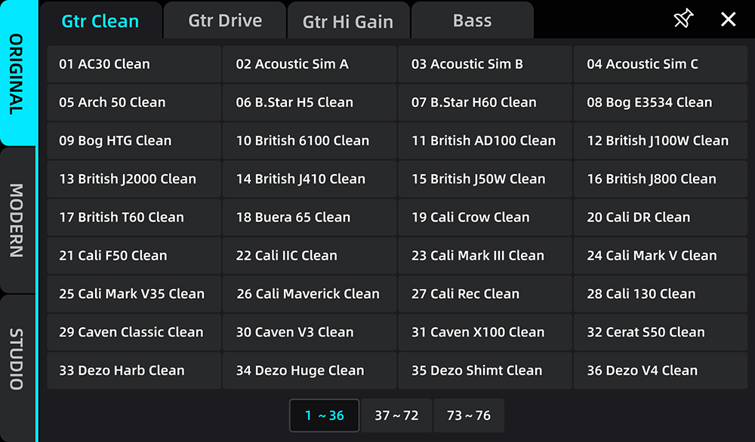The width and height of the screenshot is (755, 442).
Task: Pick 23 Cali Mark III Clean
Action: tap(485, 256)
